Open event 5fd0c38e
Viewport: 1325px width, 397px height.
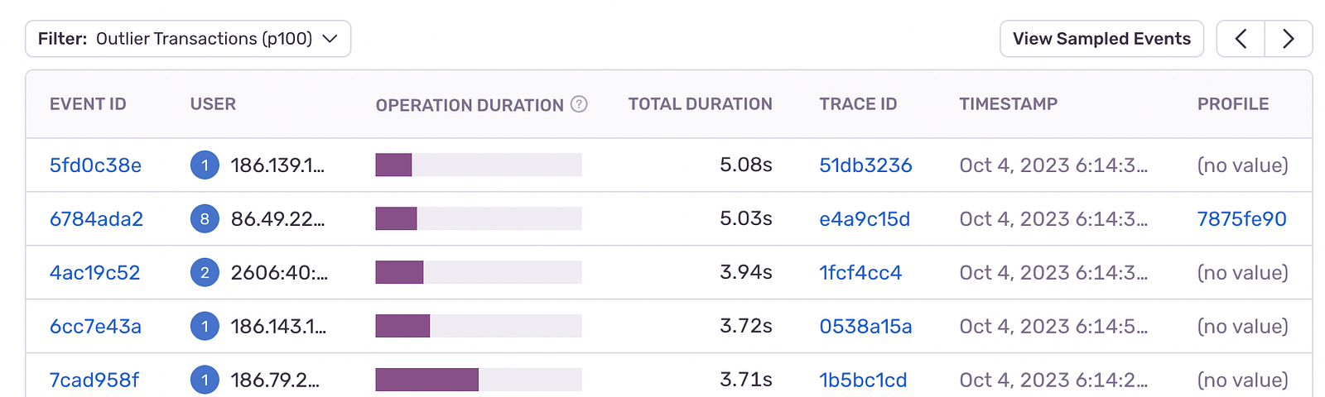click(95, 165)
